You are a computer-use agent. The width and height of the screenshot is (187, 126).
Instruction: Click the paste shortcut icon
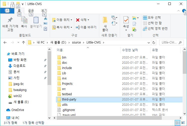[45, 29]
